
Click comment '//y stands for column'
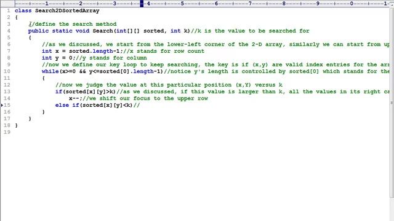tap(111, 58)
